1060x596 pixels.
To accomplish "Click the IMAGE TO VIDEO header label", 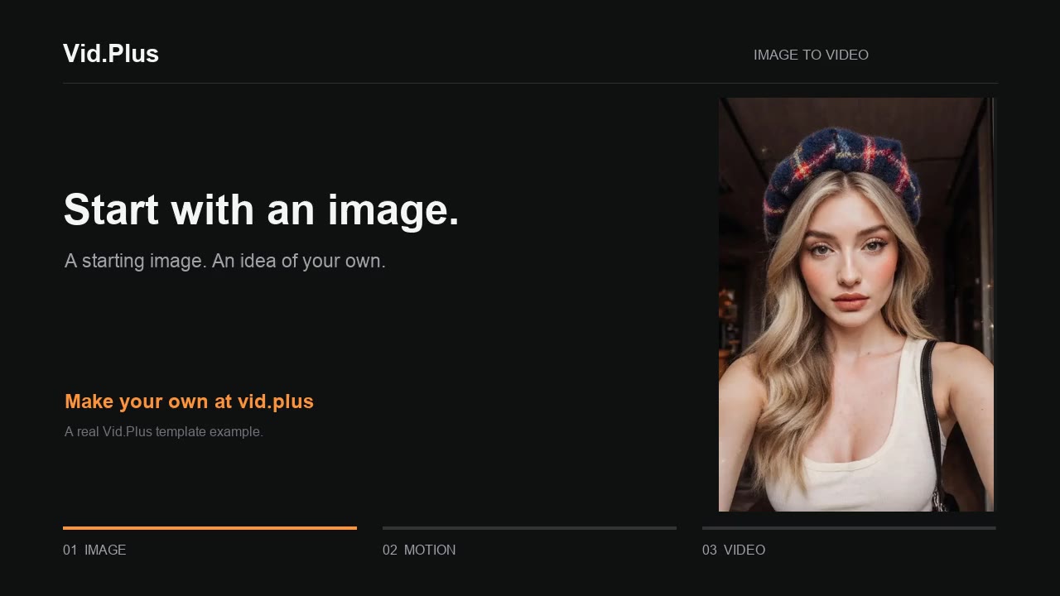I will [x=811, y=55].
